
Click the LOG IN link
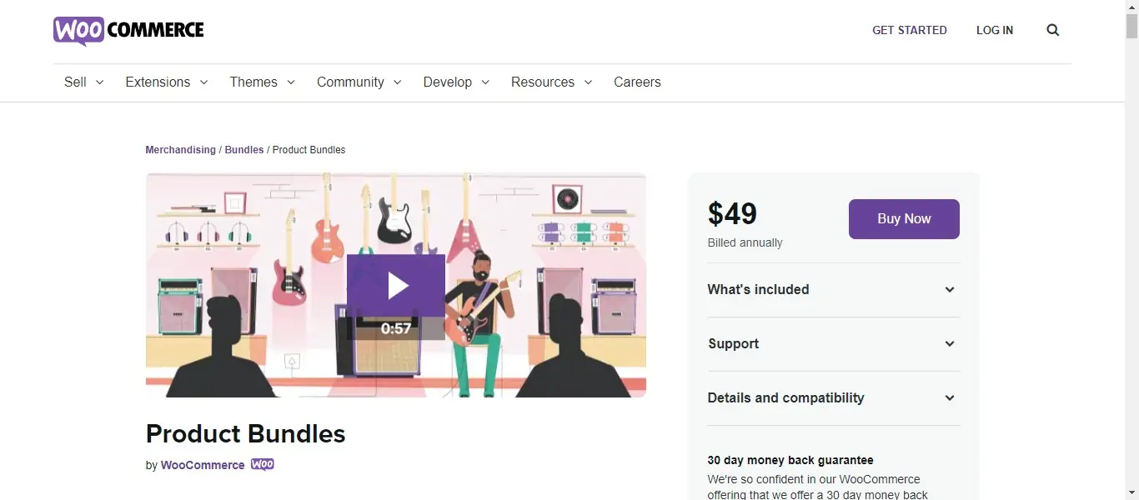995,30
